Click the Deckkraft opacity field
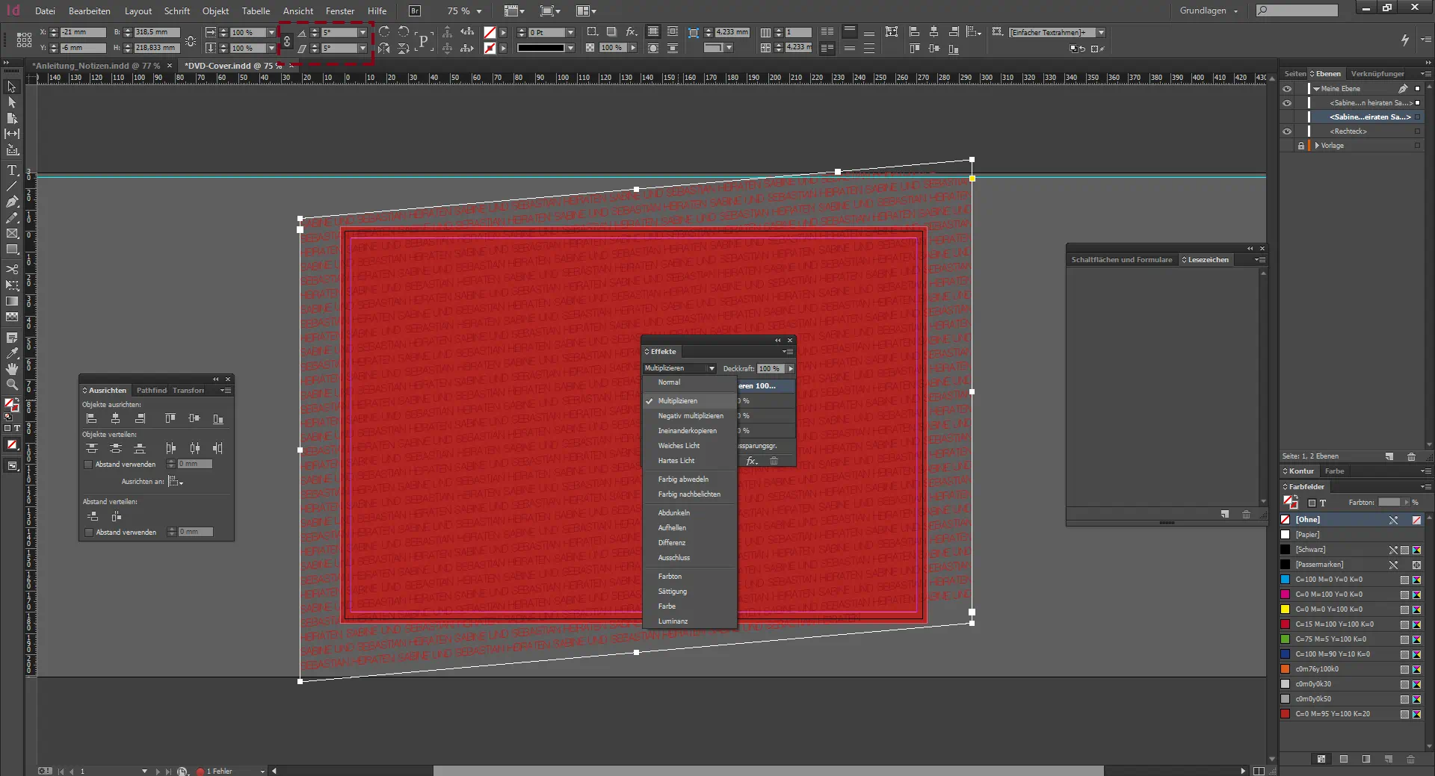 769,368
